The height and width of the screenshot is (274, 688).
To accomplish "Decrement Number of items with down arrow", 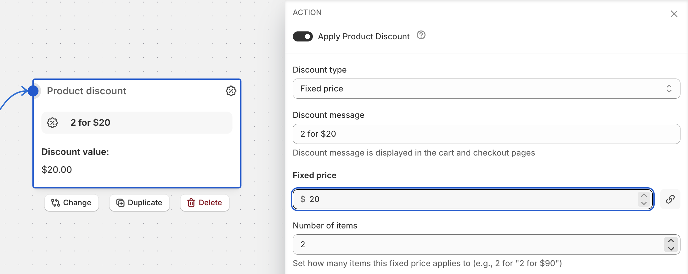I will tap(671, 249).
